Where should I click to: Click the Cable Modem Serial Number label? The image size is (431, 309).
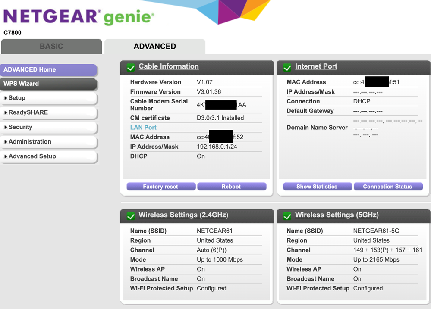(x=159, y=105)
